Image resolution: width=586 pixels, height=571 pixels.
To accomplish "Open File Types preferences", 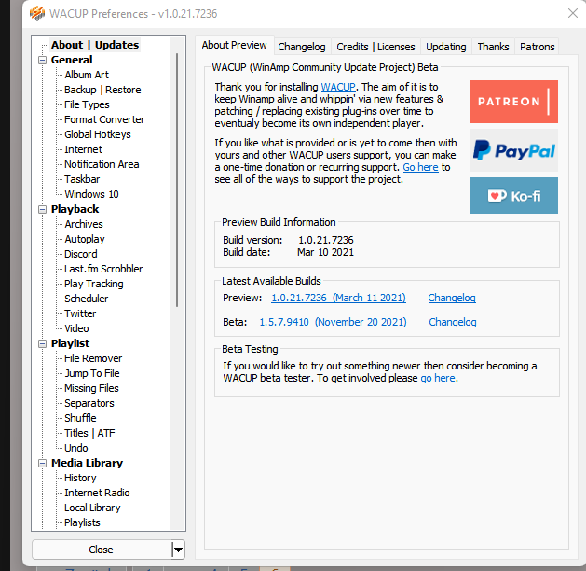I will coord(87,104).
